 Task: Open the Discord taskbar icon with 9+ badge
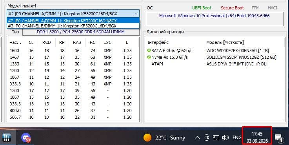pyautogui.click(x=26, y=138)
